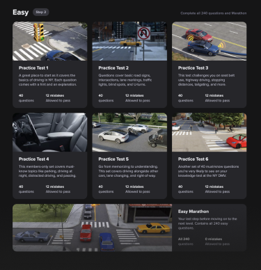Open the Practice Test 5 parking lot thumbnail
This screenshot has width=261, height=270.
129,132
